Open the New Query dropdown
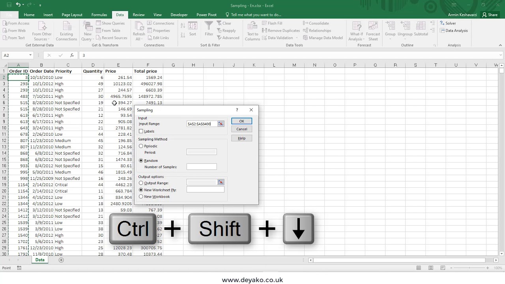This screenshot has width=505, height=284. [x=88, y=36]
